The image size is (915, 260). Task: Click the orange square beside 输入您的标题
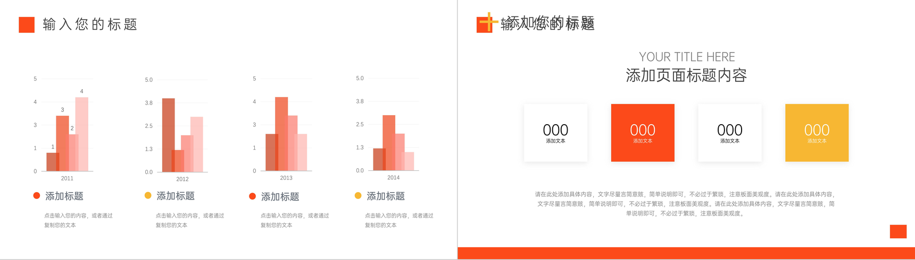pyautogui.click(x=27, y=25)
